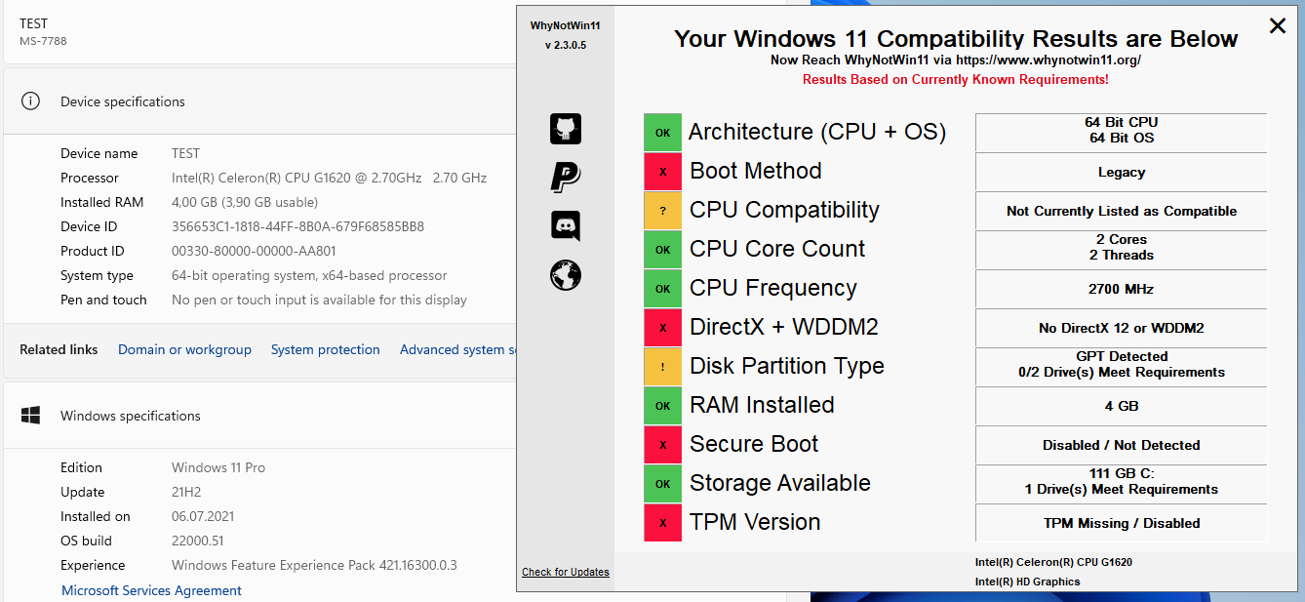Click the 'Disabled / Not Detected' result
The image size is (1305, 602).
pyautogui.click(x=1122, y=445)
